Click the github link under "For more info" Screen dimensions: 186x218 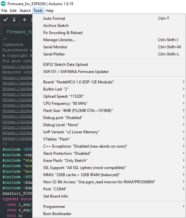tap(17, 67)
